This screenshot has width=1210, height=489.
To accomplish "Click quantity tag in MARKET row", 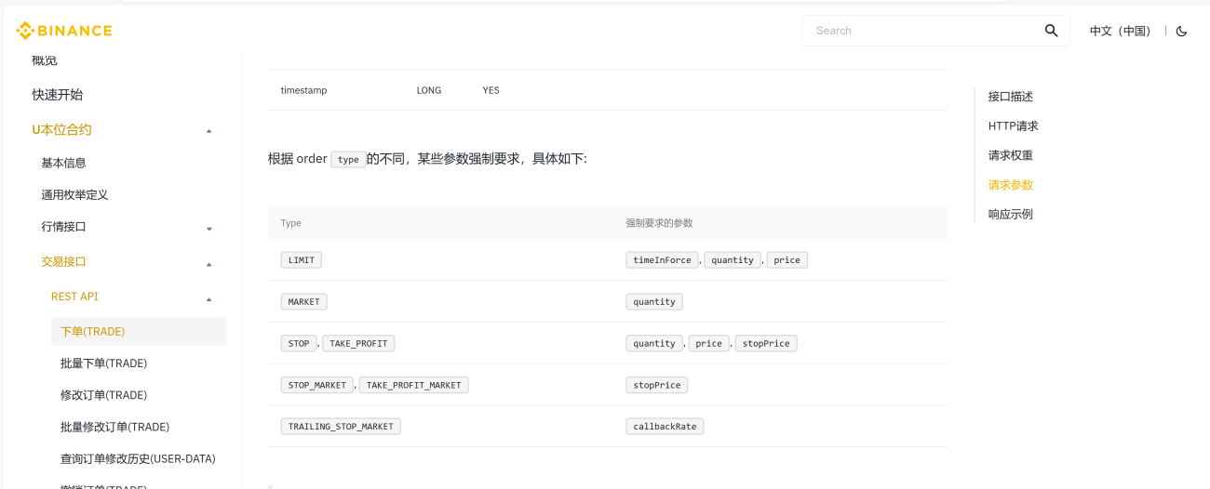I will [x=654, y=302].
